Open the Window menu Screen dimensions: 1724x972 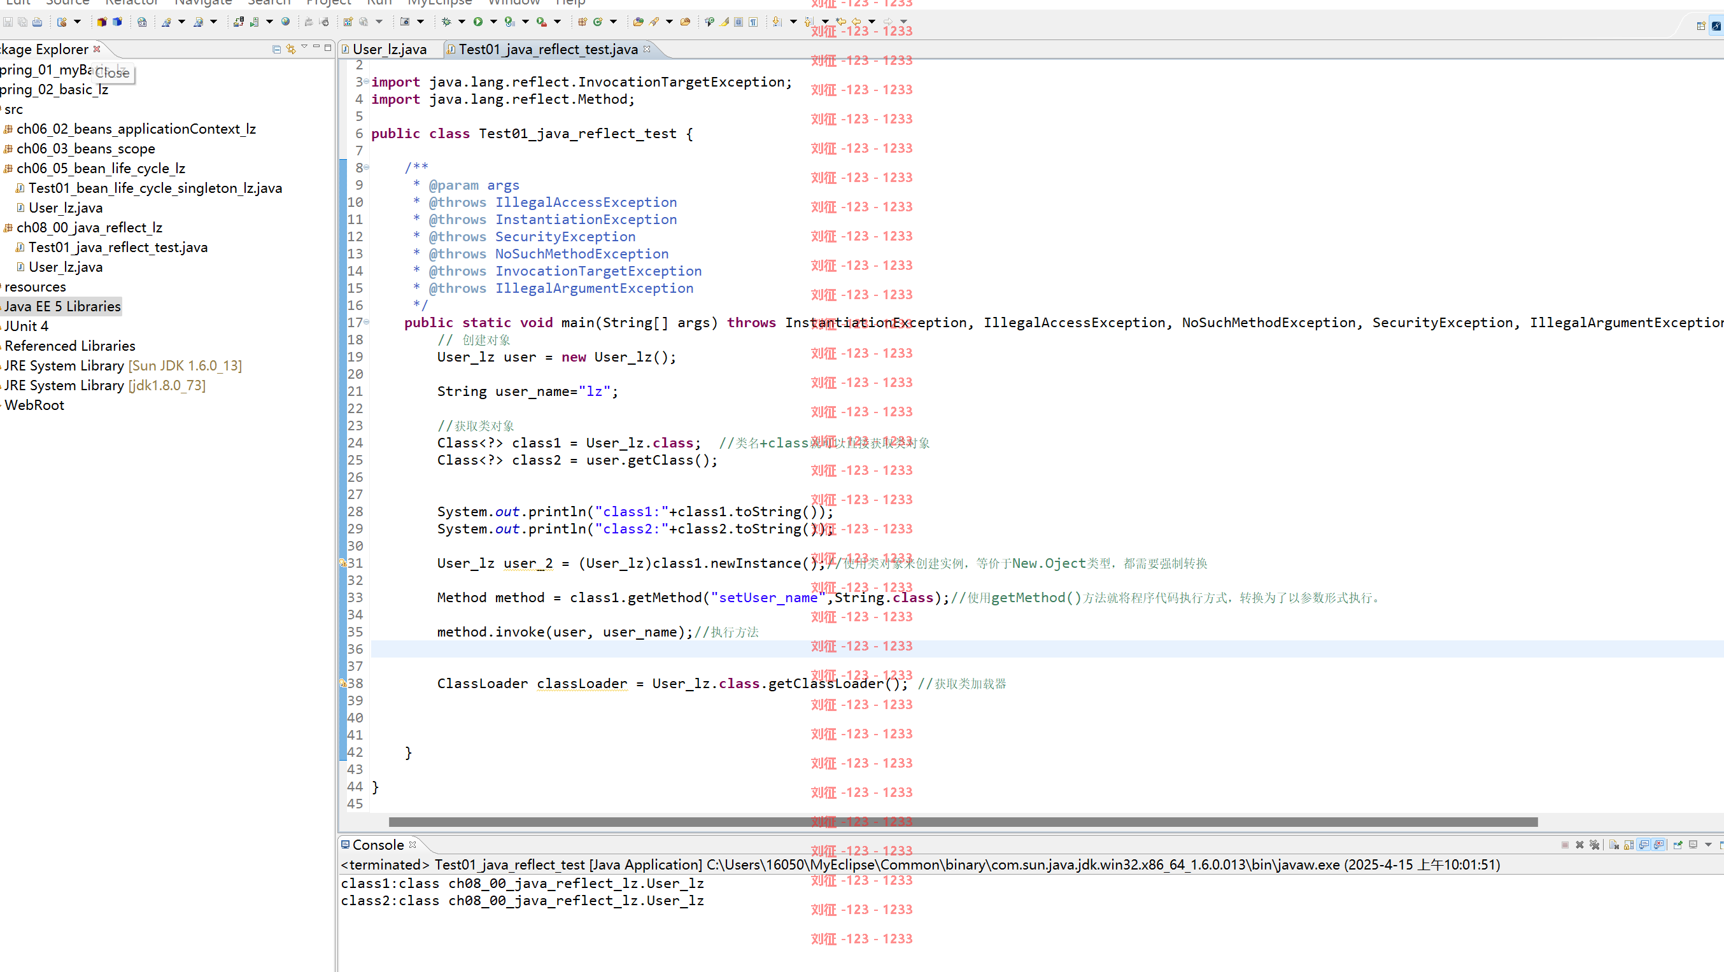point(513,3)
